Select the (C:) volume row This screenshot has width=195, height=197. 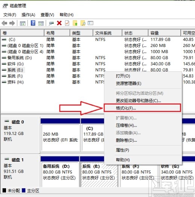(98, 39)
